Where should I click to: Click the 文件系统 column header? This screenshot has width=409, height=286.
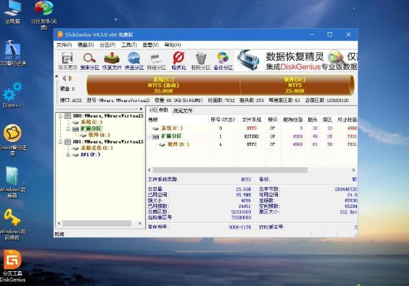tap(251, 119)
